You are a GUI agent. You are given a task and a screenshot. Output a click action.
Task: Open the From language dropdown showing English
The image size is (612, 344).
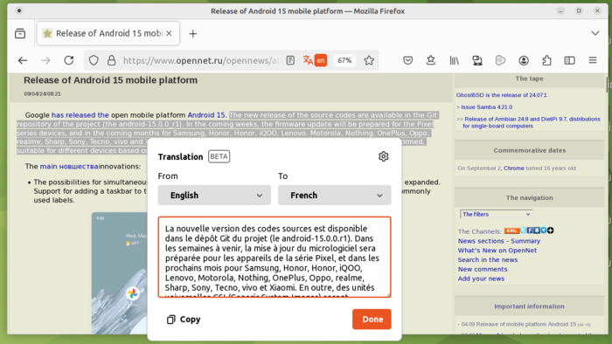tap(214, 196)
